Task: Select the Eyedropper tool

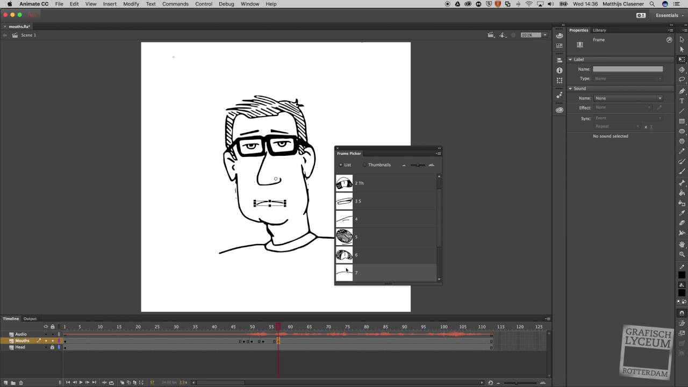Action: coord(682,213)
